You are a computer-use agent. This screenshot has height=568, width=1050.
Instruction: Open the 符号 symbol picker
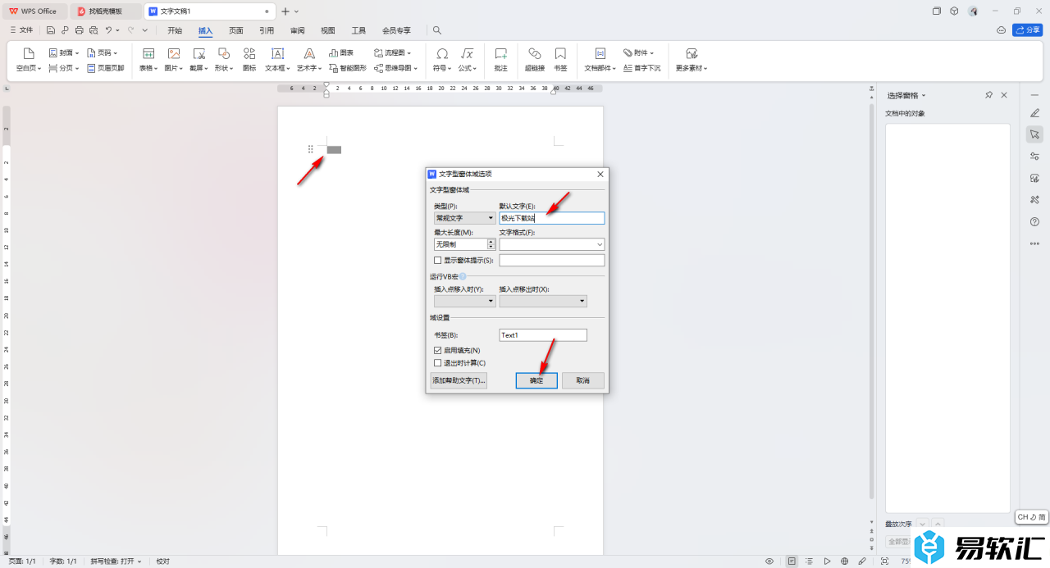coord(442,60)
